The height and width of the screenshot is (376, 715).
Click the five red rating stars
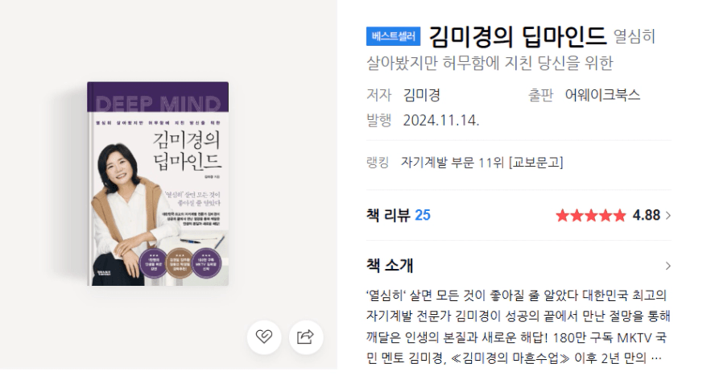coord(590,215)
